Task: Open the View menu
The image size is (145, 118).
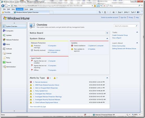Action: (x=13, y=9)
